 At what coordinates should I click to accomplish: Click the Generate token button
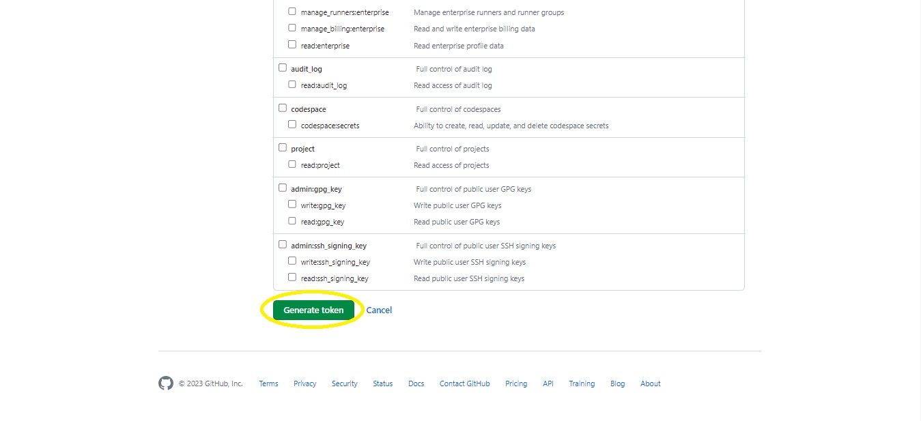pyautogui.click(x=313, y=310)
